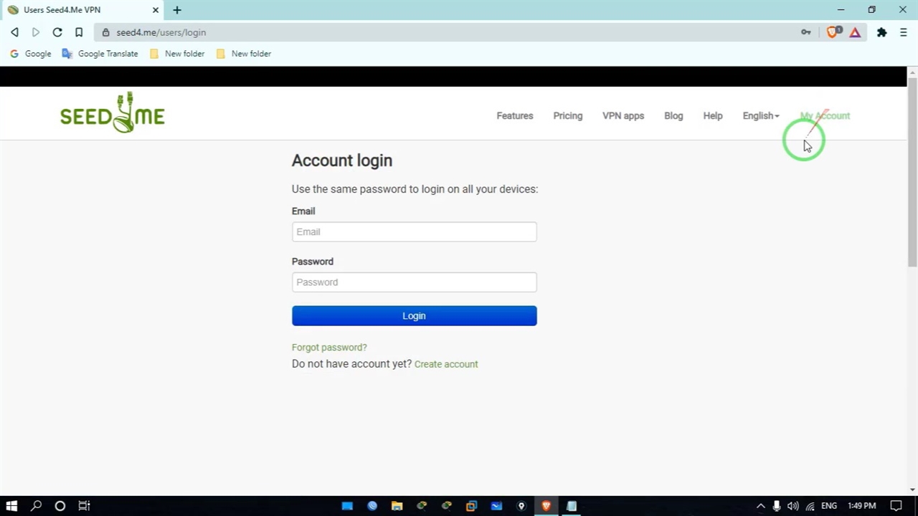The image size is (918, 516).
Task: Go to the VPN apps page
Action: click(x=623, y=115)
